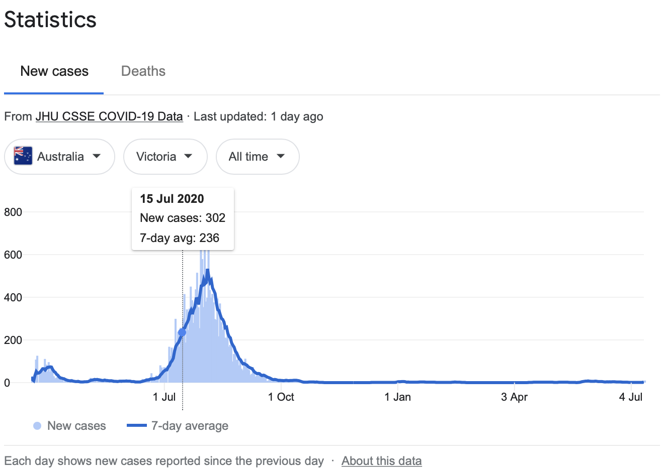Click the 7-day average legend line swatch
This screenshot has height=472, width=662.
pyautogui.click(x=136, y=426)
